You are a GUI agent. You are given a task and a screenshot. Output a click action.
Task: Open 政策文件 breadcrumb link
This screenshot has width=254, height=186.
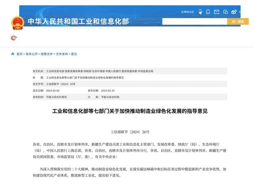point(47,54)
